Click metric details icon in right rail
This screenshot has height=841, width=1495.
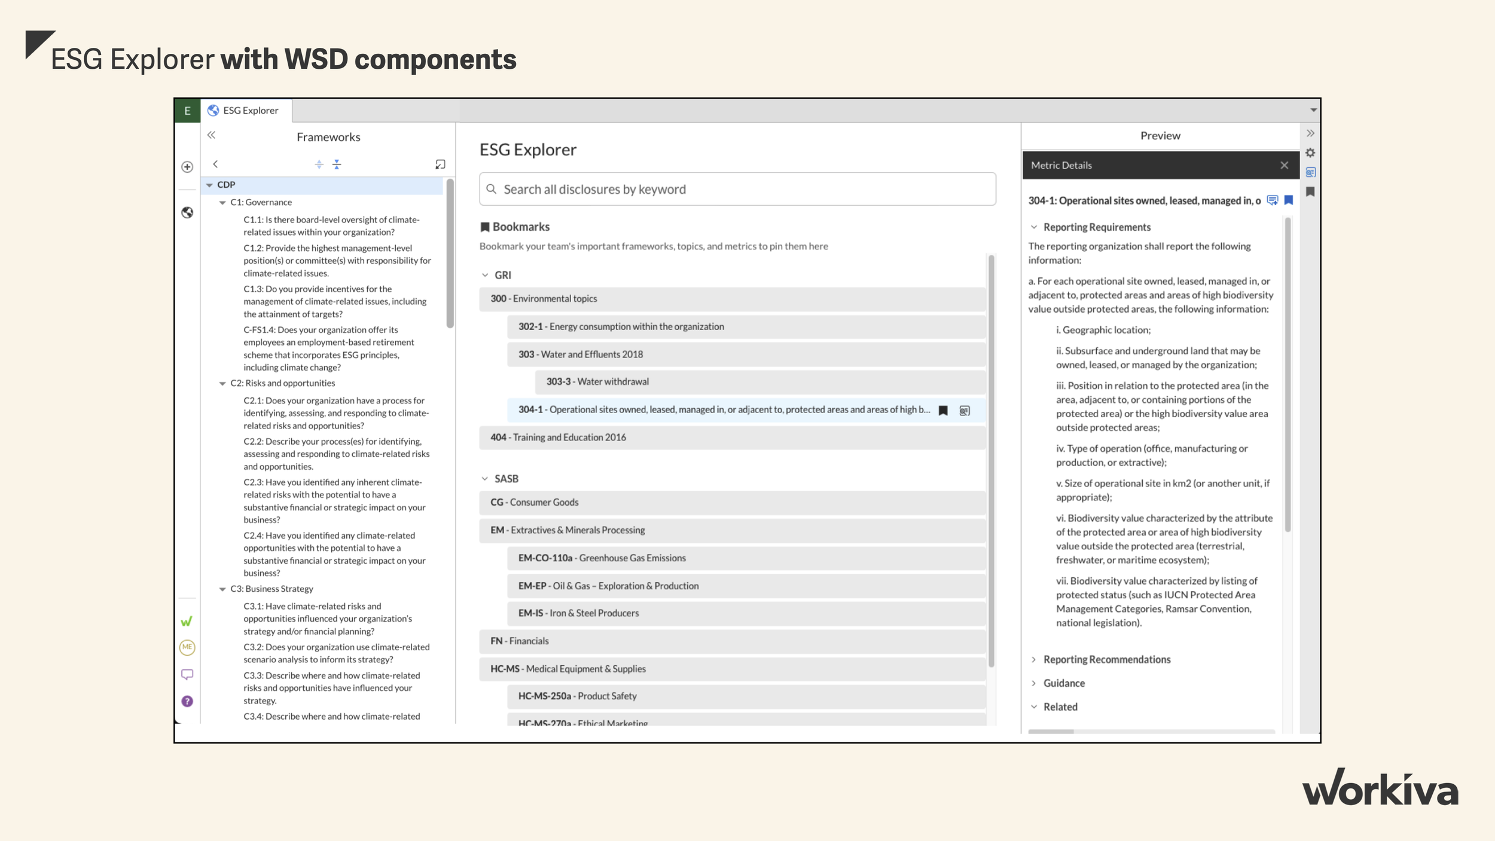[x=1310, y=173]
